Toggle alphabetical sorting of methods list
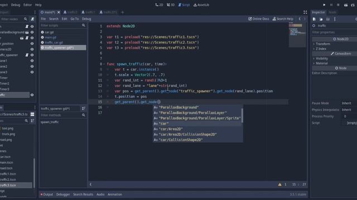Image resolution: width=357 pixels, height=200 pixels. click(x=84, y=109)
